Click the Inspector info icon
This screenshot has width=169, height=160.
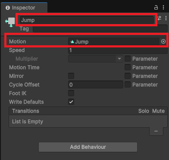click(8, 8)
